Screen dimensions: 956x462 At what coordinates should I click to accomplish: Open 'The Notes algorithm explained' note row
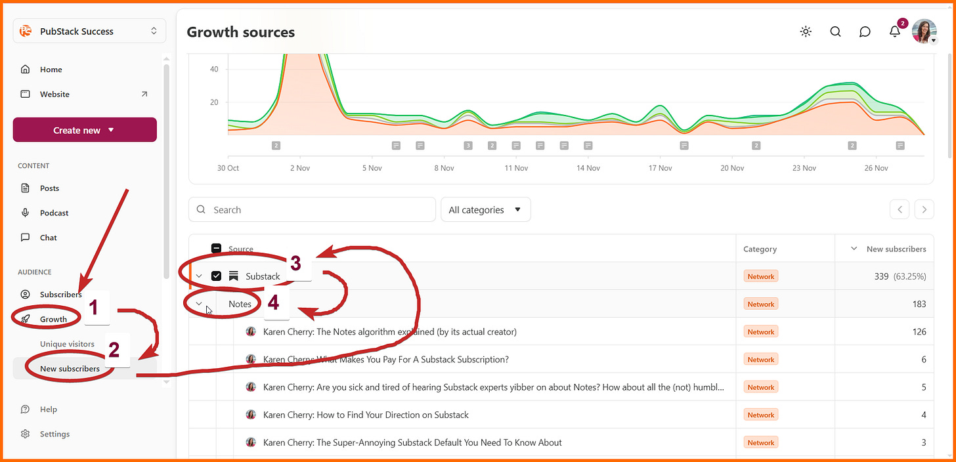click(390, 332)
